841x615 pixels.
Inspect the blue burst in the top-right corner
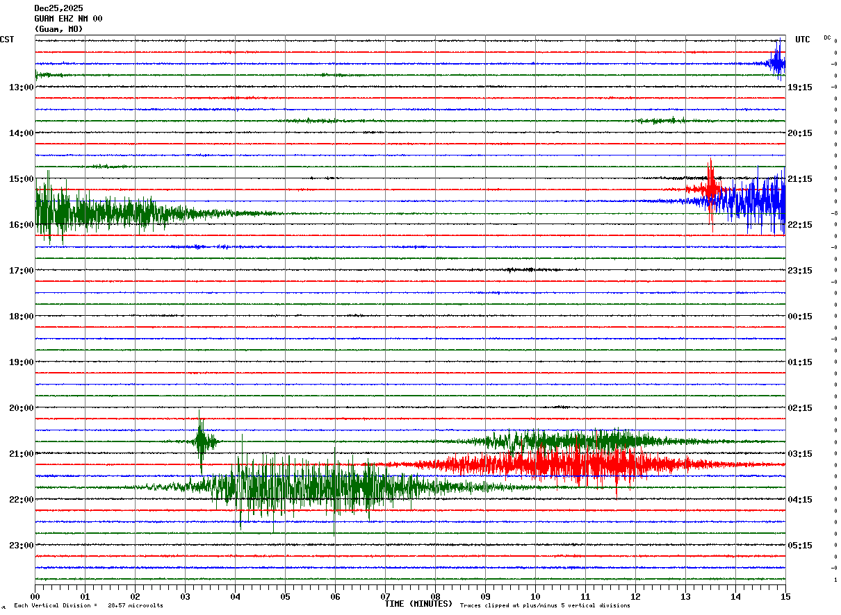click(x=778, y=62)
